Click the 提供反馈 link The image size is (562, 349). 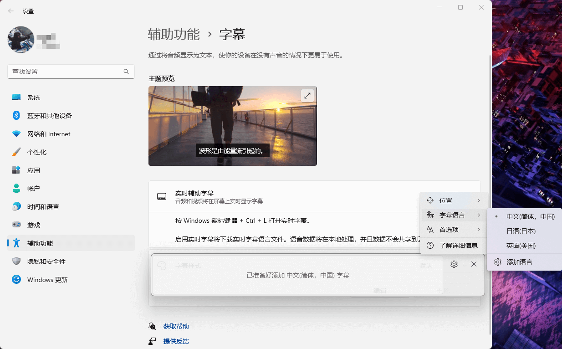click(176, 341)
